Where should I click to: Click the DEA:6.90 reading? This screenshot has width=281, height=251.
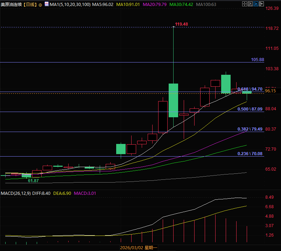pyautogui.click(x=62, y=193)
